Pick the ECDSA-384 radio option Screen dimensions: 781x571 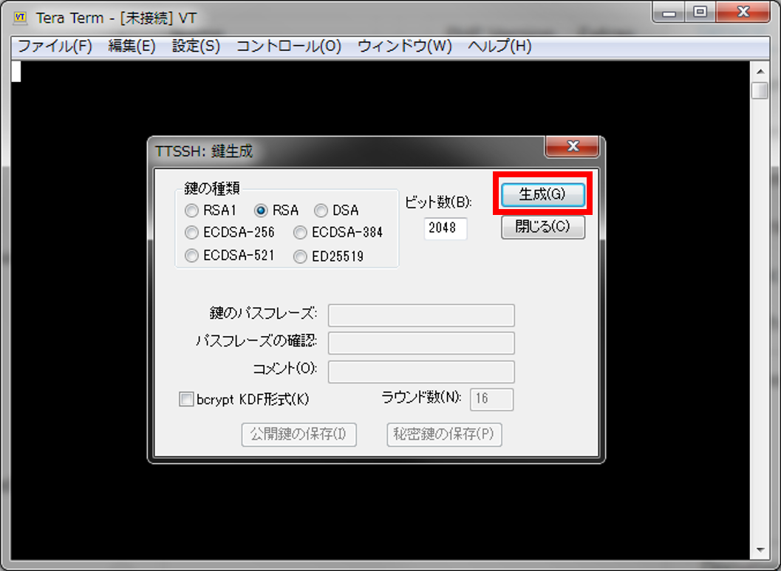point(300,233)
